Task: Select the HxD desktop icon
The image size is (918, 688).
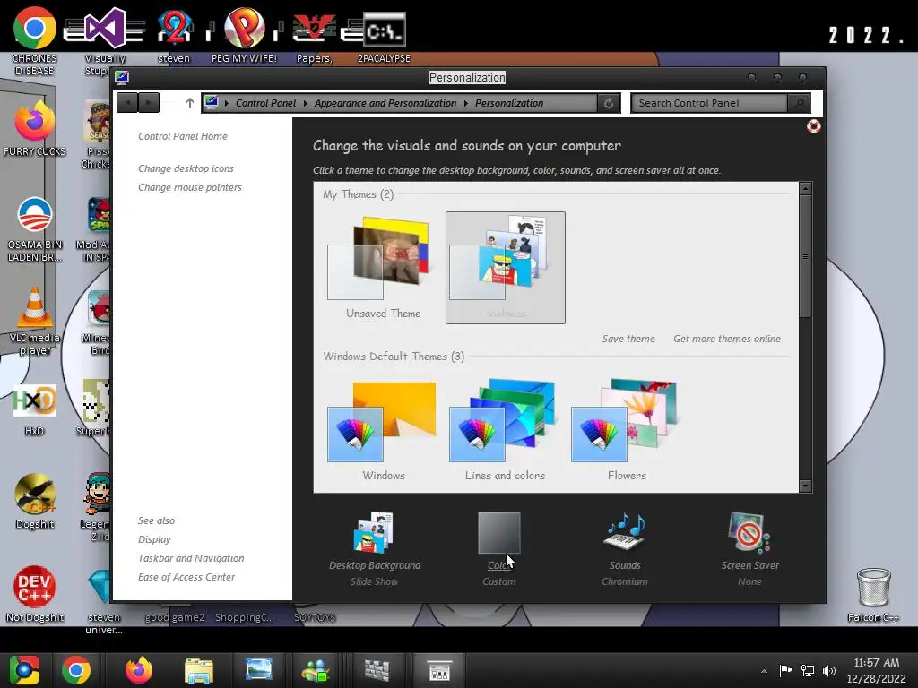Action: [x=35, y=409]
